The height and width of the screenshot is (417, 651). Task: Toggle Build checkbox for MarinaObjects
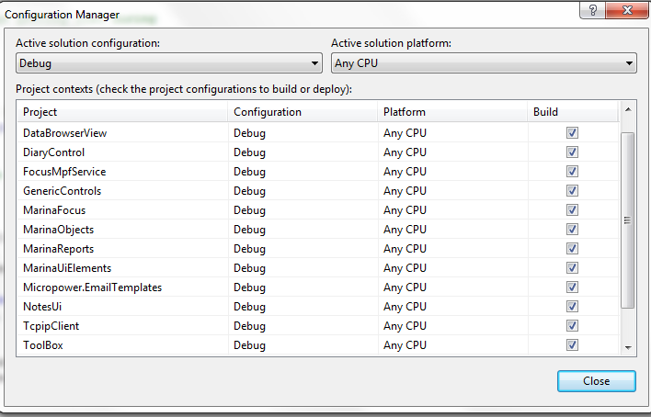572,230
